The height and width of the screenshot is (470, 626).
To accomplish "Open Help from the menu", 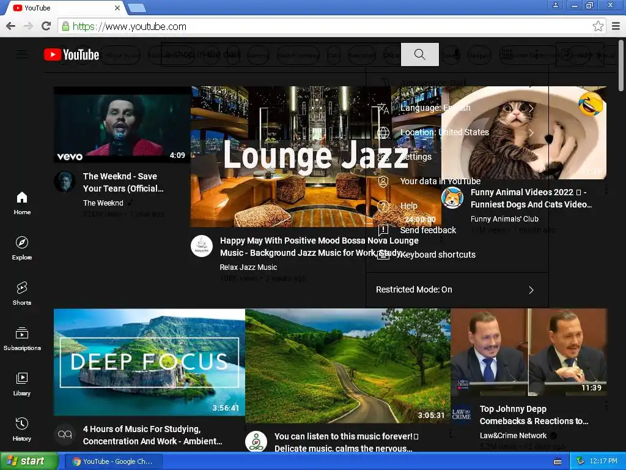I will (x=457, y=206).
